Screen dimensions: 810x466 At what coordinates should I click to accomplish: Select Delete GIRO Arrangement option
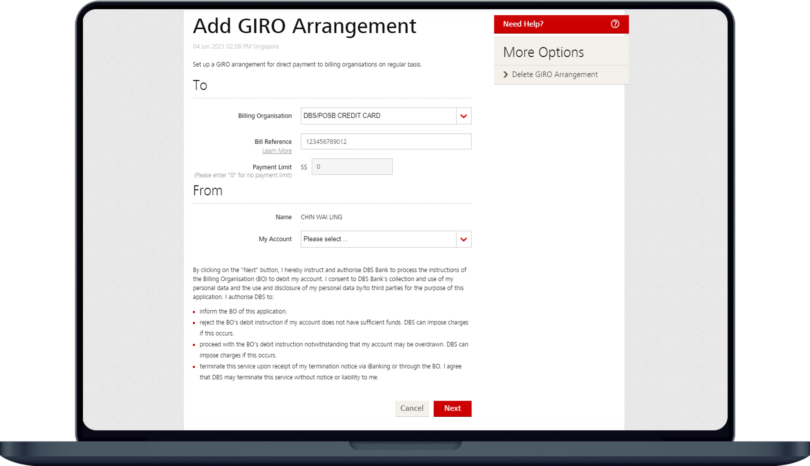click(x=555, y=74)
